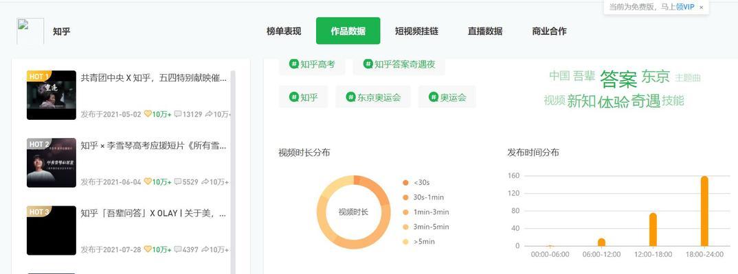Viewport: 738px width, 274px height.
Task: Toggle 3min-5min legend entry
Action: [x=426, y=227]
